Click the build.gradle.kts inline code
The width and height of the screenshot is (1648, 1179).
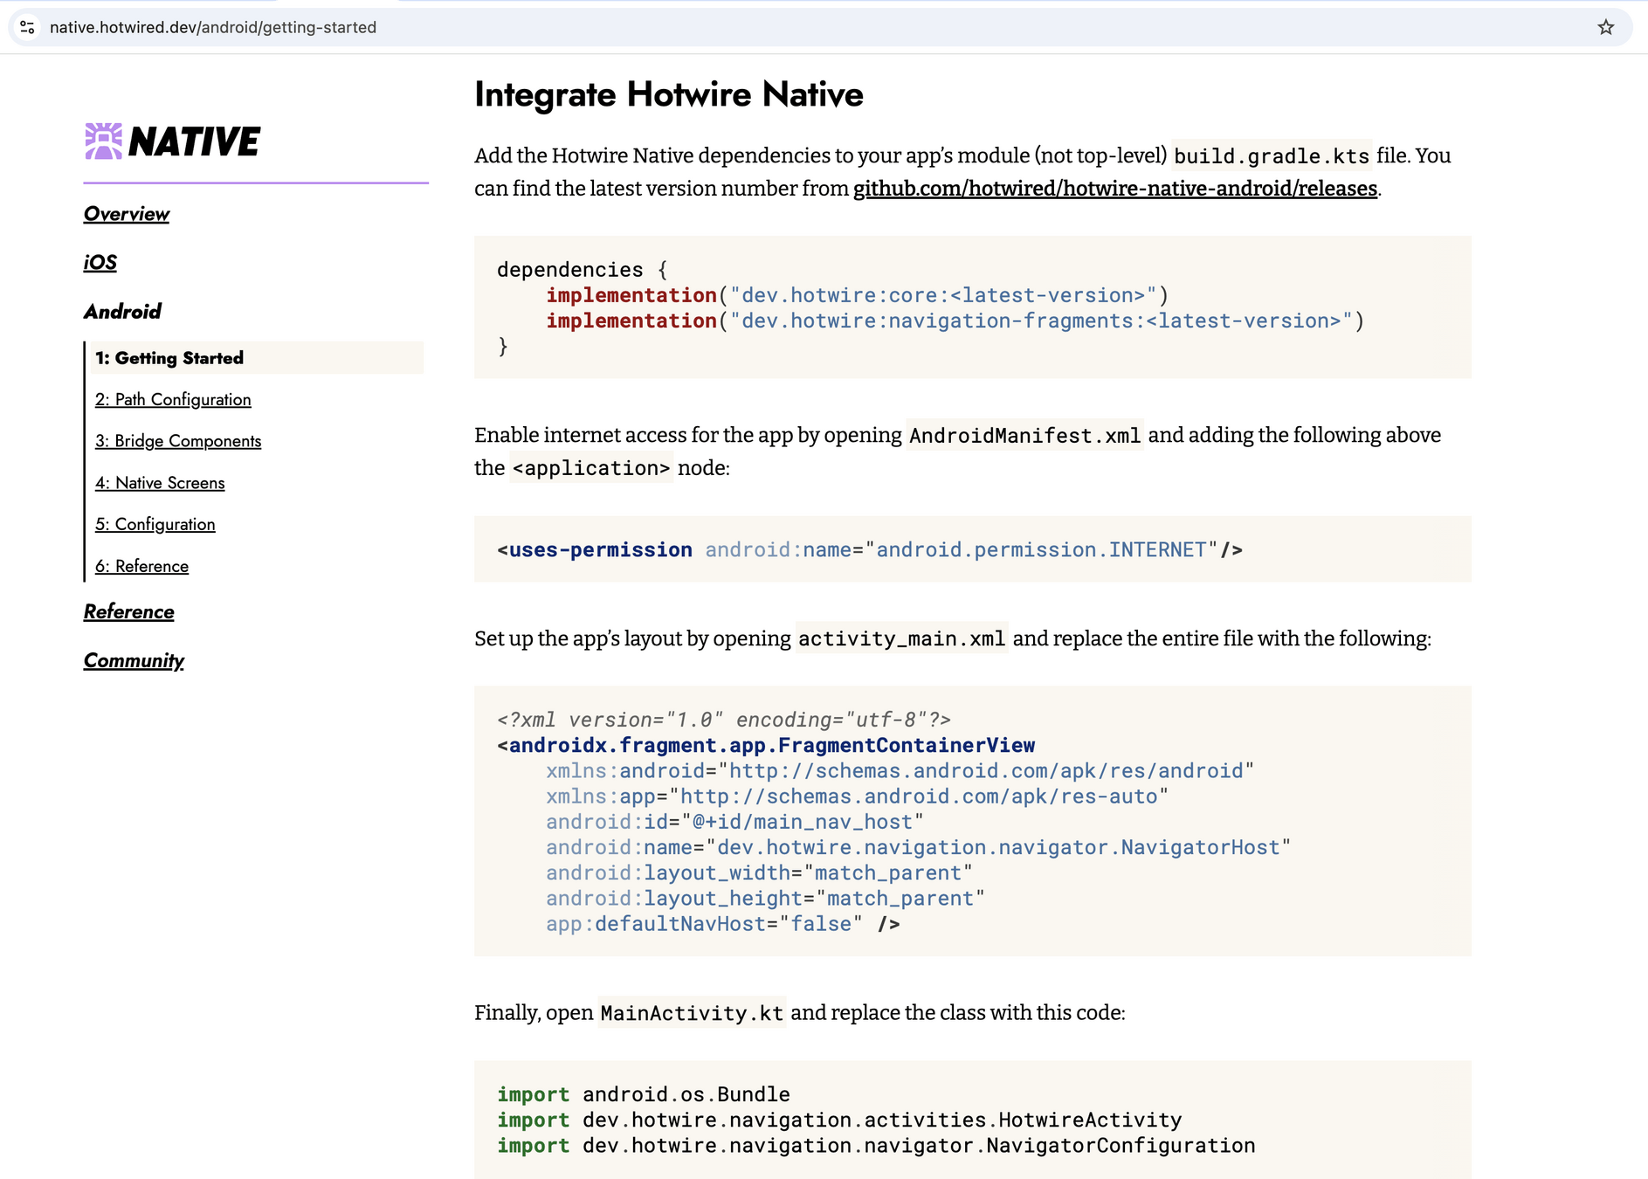tap(1272, 156)
